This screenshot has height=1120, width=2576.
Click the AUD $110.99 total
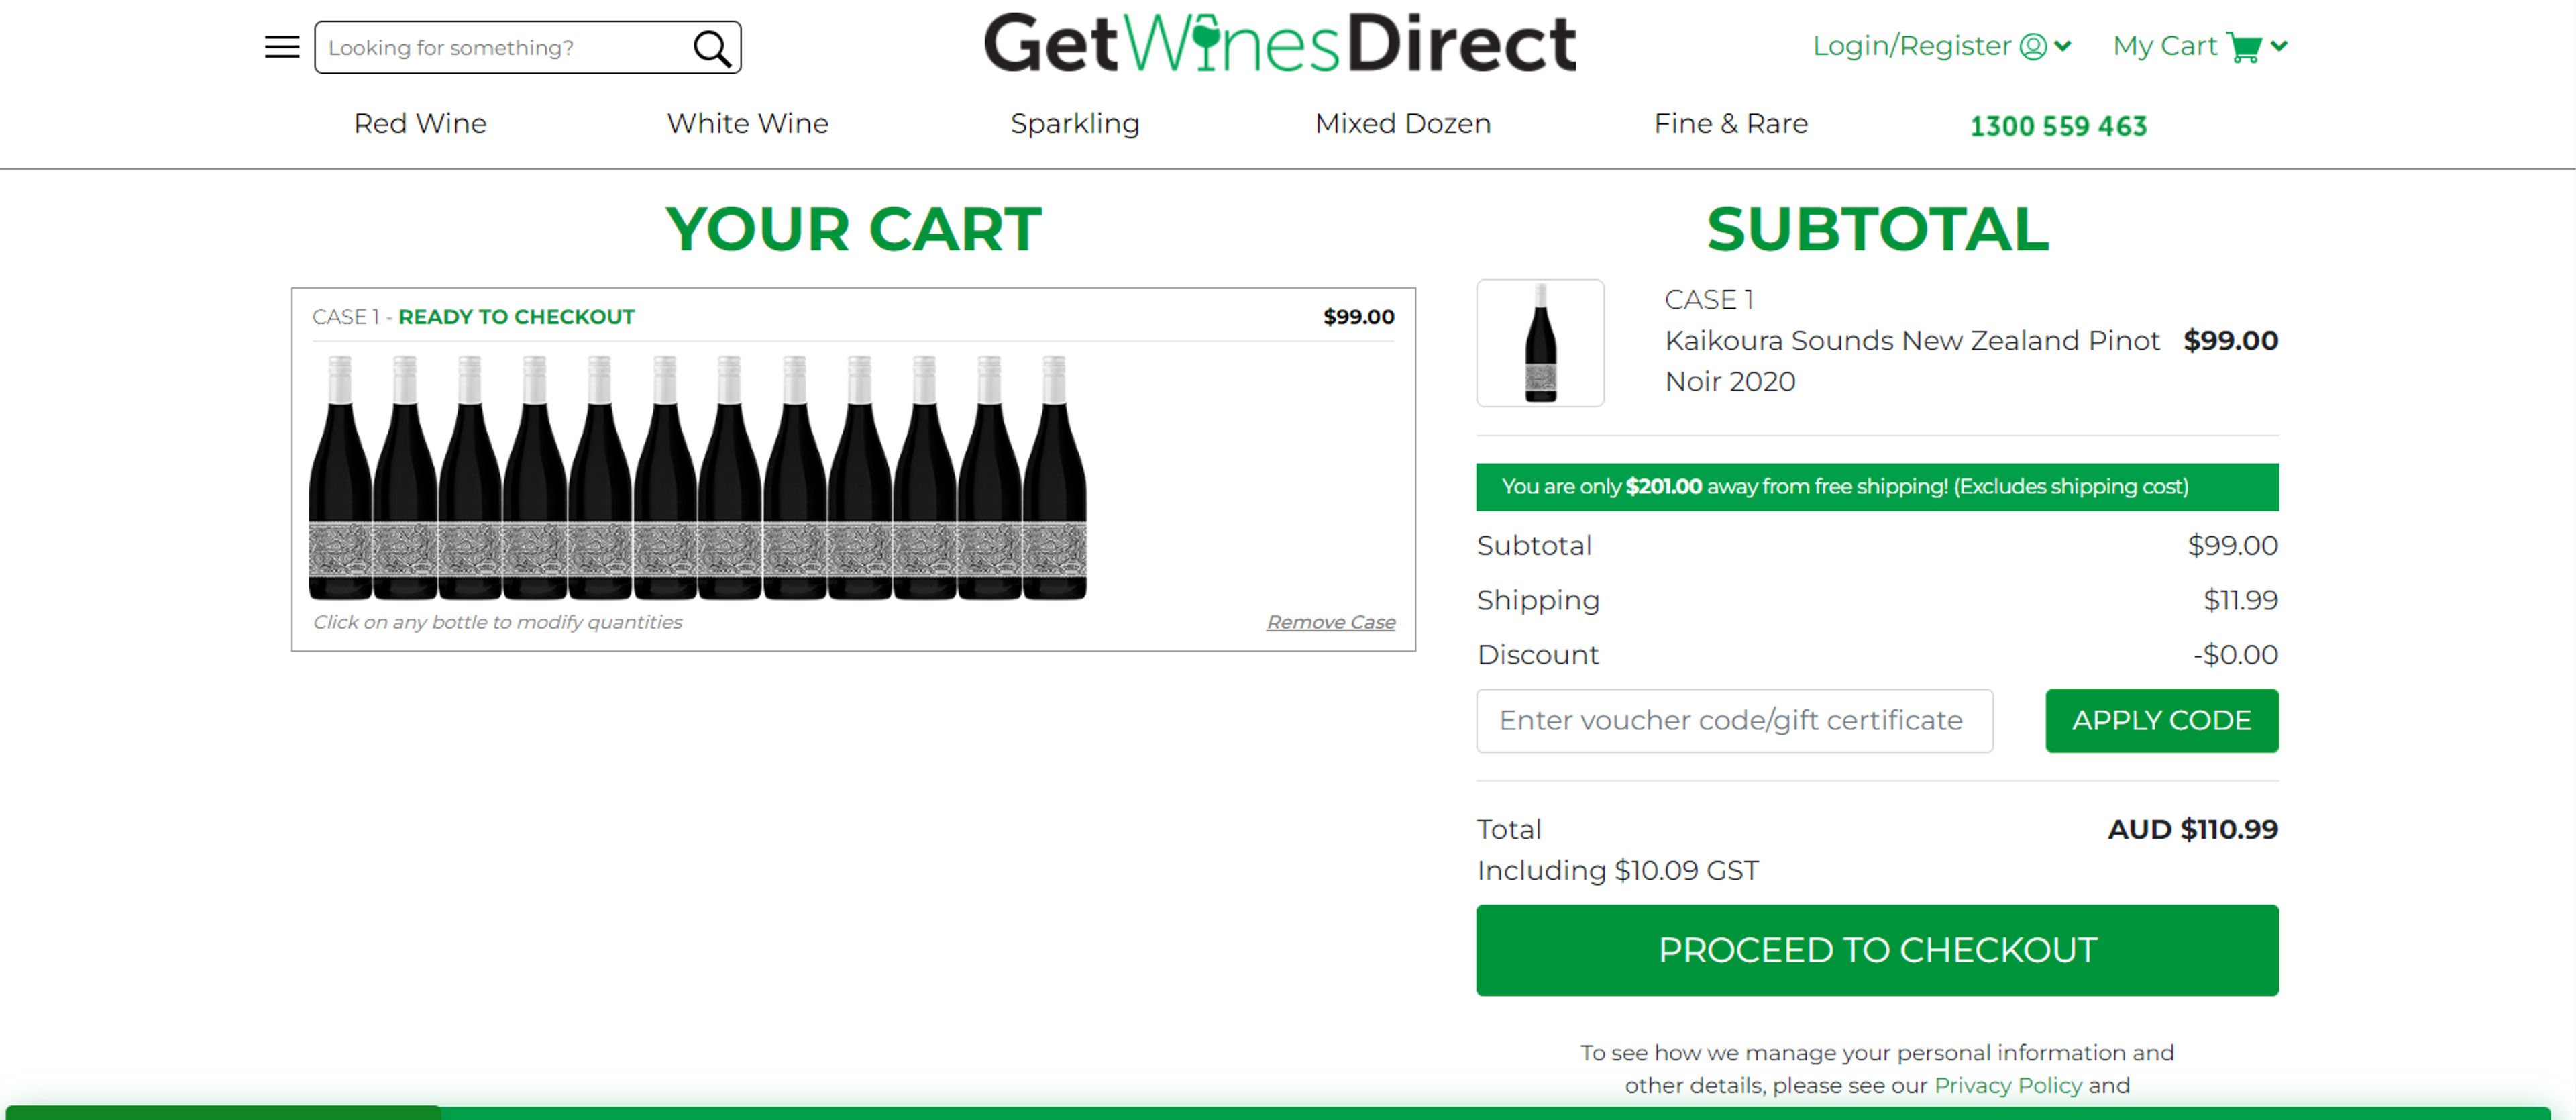[2192, 829]
